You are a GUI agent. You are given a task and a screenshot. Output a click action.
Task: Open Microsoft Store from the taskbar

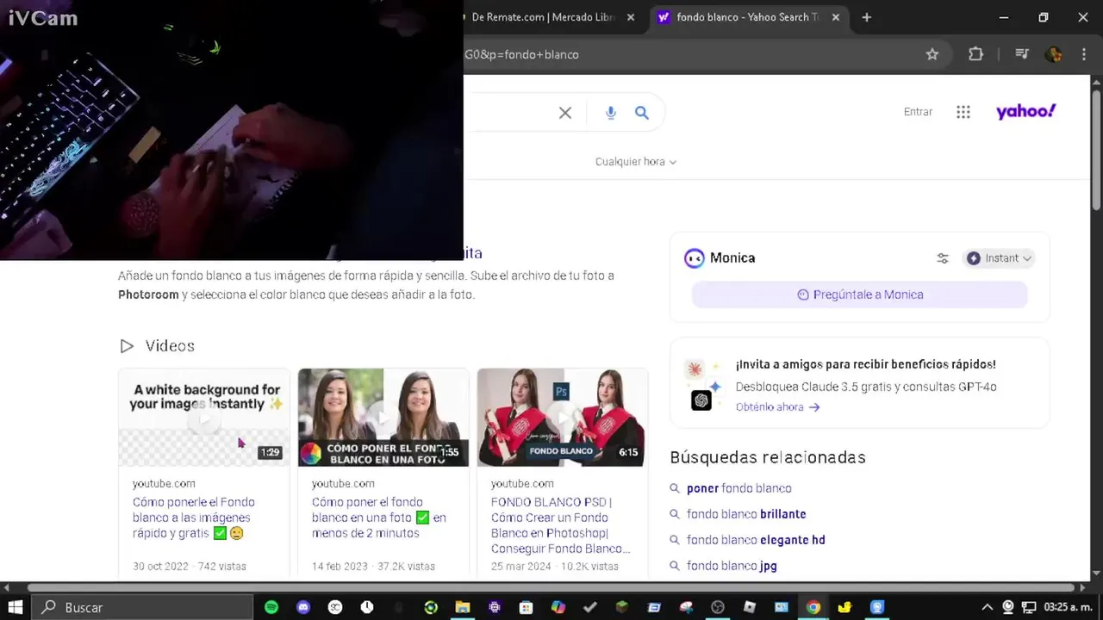tap(527, 607)
